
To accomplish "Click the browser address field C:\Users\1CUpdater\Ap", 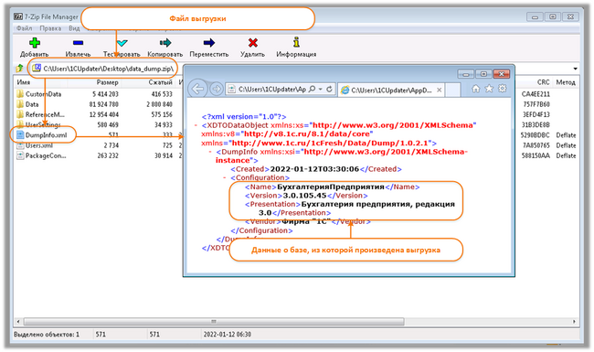I will pos(272,89).
